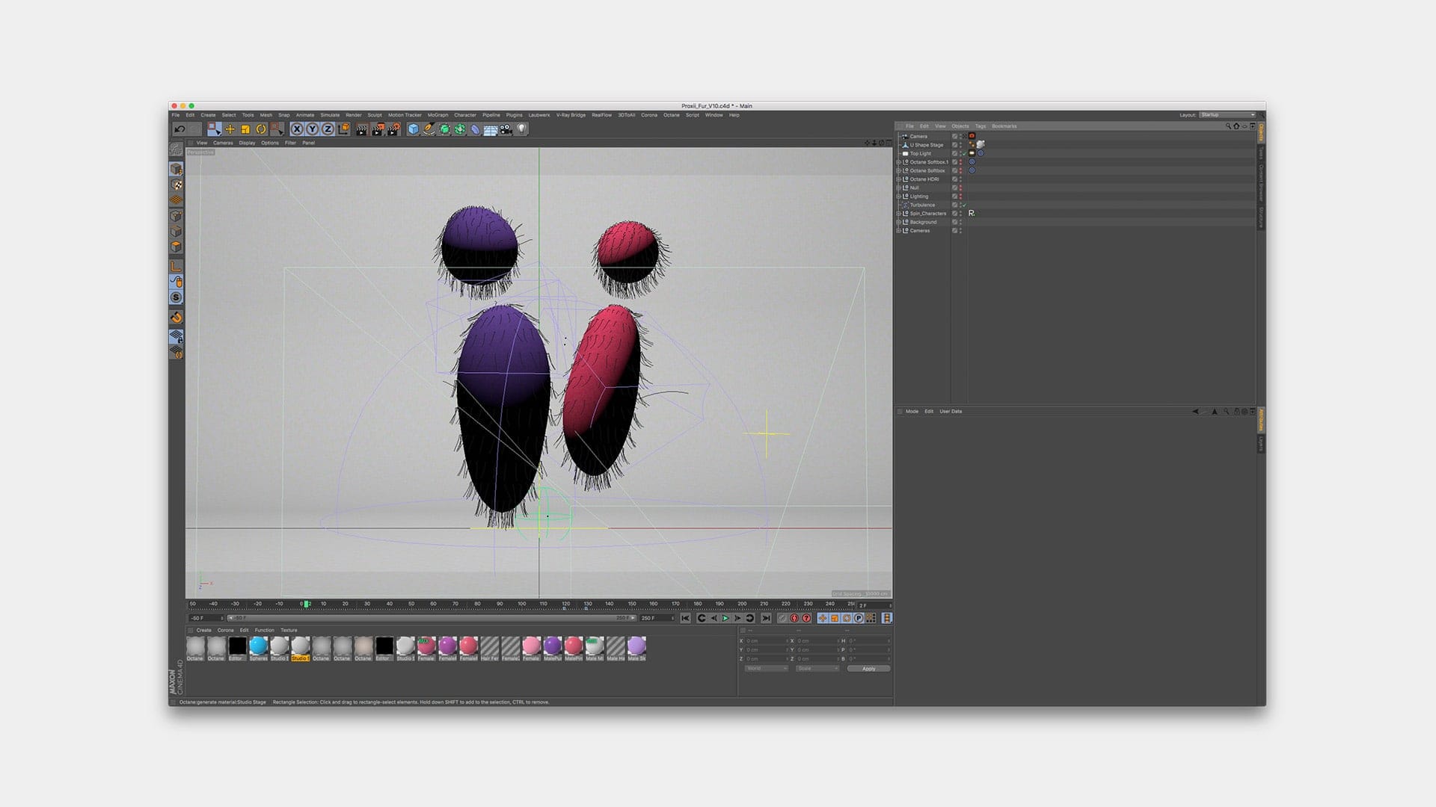Click the Camera object icon
This screenshot has width=1436, height=807.
[506, 129]
